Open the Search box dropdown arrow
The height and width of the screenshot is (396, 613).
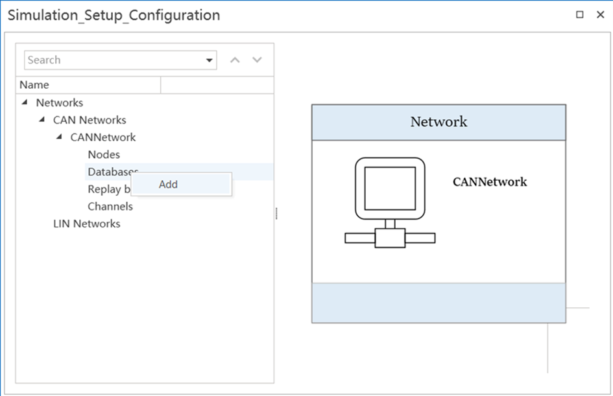[210, 60]
